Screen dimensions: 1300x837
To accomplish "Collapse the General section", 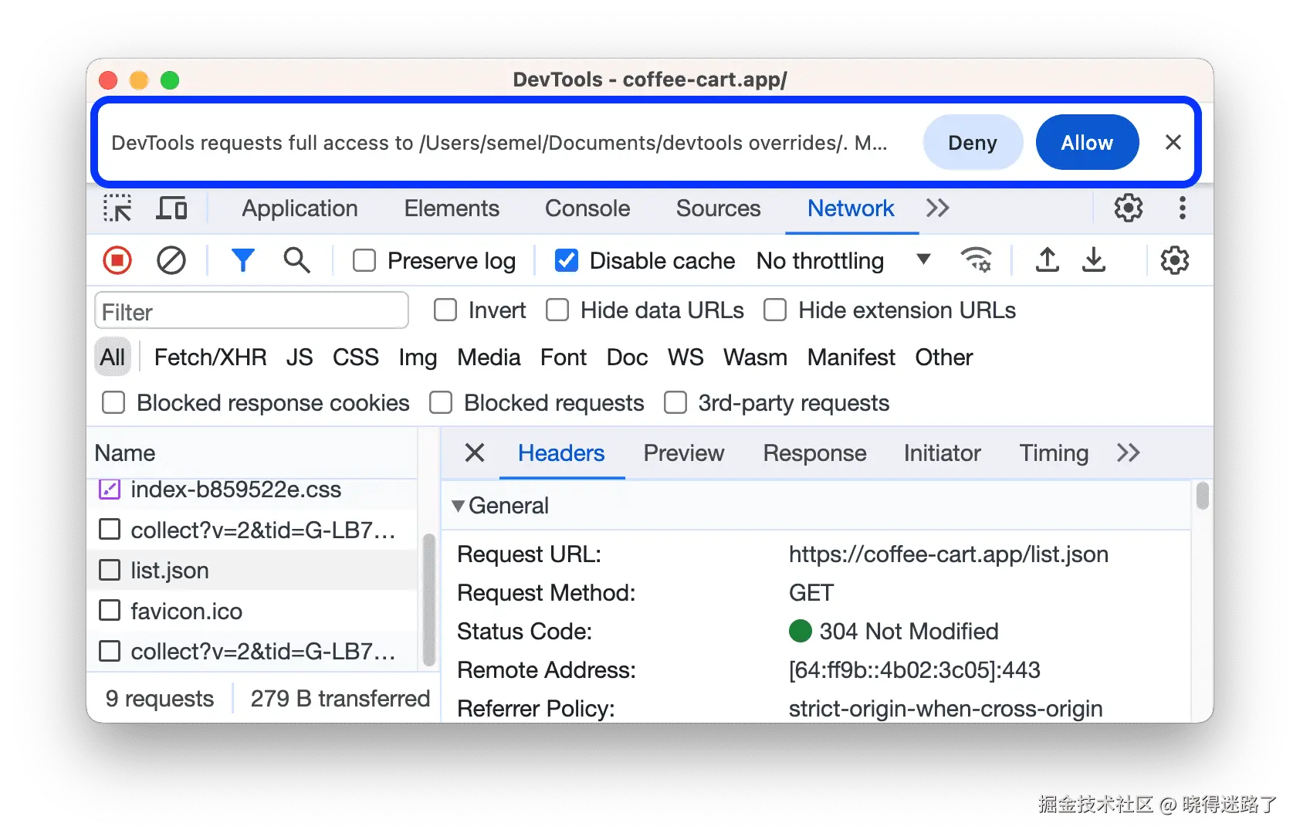I will click(459, 506).
